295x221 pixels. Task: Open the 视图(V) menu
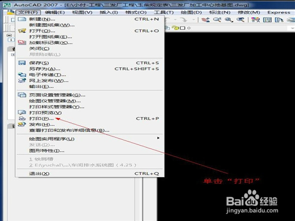pyautogui.click(x=82, y=12)
